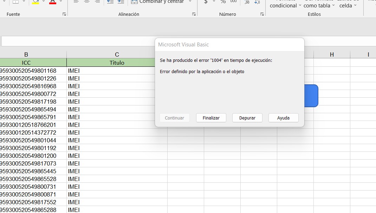Apply center text alignment
The height and width of the screenshot is (213, 376).
[87, 1]
